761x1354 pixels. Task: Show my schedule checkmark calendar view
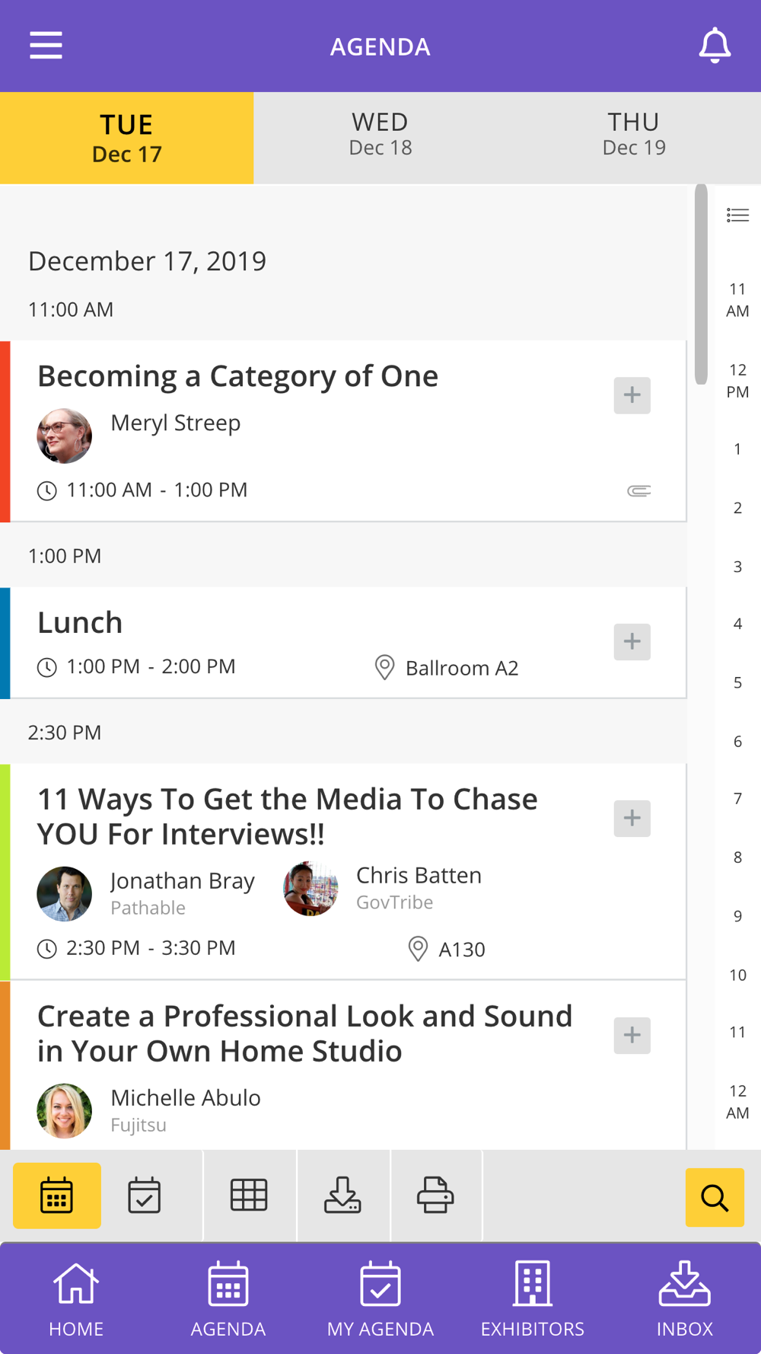[x=144, y=1195]
